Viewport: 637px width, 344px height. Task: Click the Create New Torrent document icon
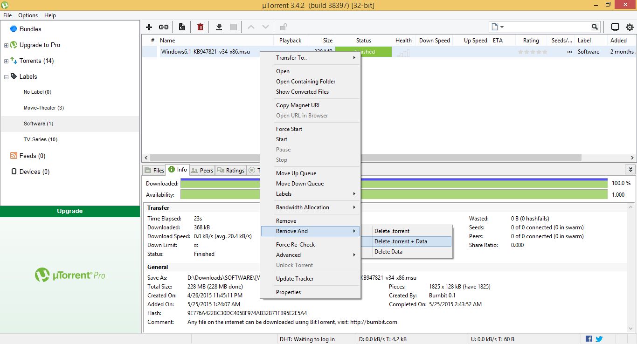point(182,27)
